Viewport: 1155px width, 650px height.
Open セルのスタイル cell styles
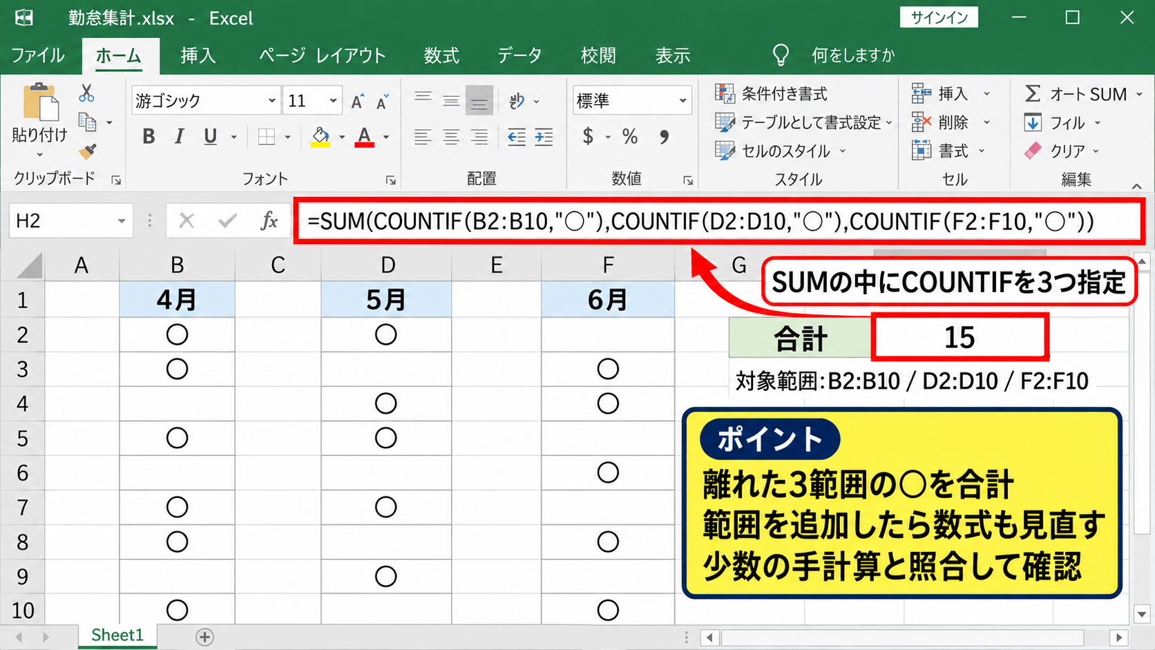(x=780, y=151)
